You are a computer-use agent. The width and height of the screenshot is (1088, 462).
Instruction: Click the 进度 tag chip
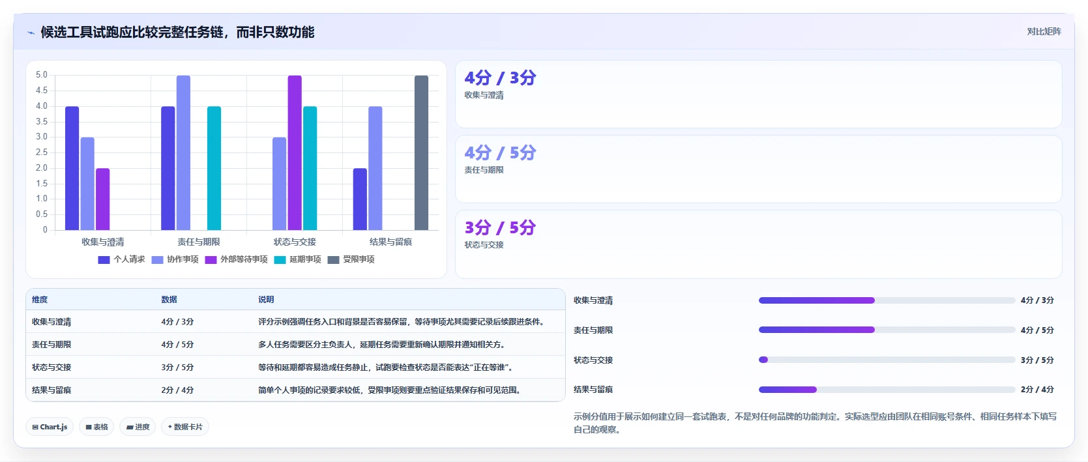(138, 427)
